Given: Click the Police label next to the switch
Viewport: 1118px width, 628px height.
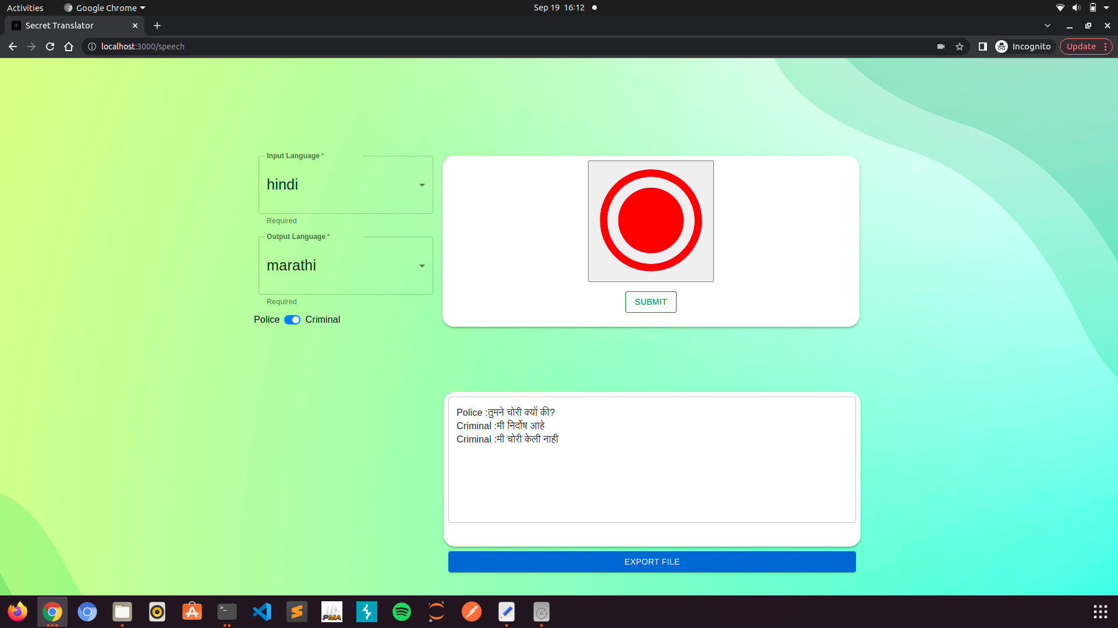Looking at the screenshot, I should pyautogui.click(x=267, y=320).
